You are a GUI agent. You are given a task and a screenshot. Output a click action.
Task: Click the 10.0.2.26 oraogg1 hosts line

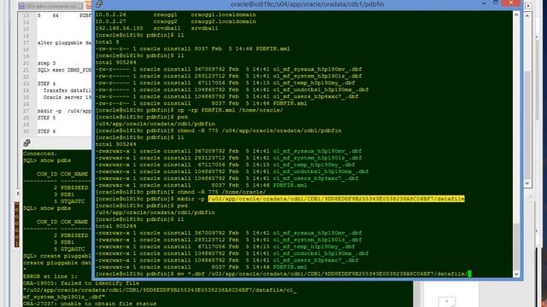click(175, 14)
